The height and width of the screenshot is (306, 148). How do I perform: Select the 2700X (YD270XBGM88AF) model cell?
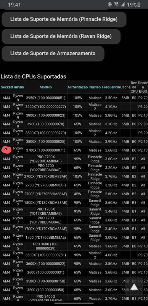pyautogui.click(x=46, y=177)
